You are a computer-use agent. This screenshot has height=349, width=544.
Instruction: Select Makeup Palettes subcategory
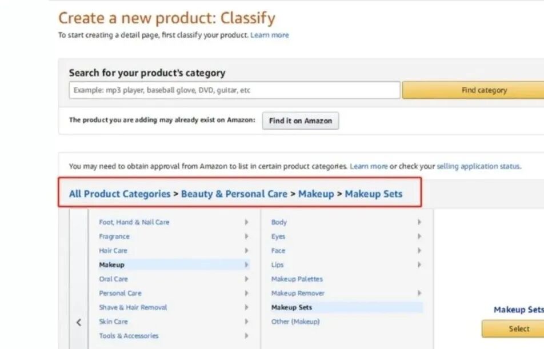pos(297,279)
